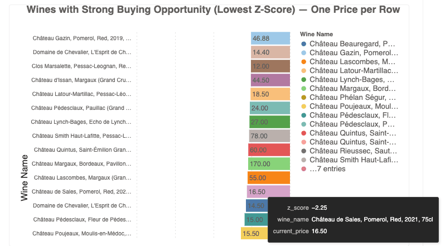Screen dimensions: 445x246
Task: Select the Château Latour-Martillac legend label
Action: (352, 70)
